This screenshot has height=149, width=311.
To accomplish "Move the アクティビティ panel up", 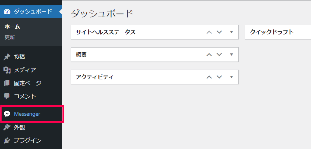I will click(209, 77).
